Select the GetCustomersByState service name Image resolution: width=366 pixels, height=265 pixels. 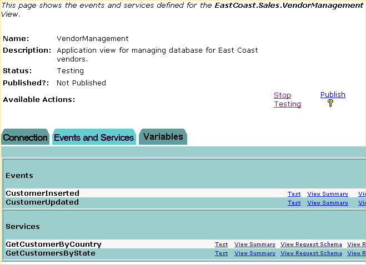51,253
